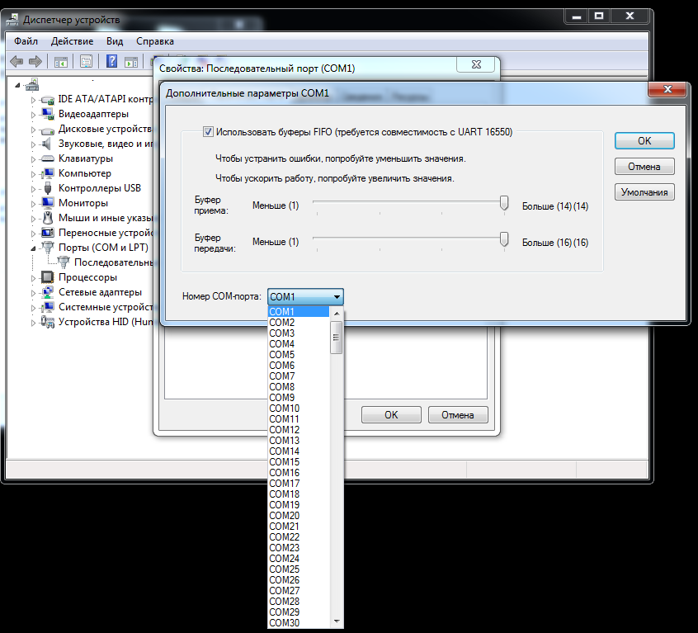Click the Мониторы monitor icon

pyautogui.click(x=47, y=203)
